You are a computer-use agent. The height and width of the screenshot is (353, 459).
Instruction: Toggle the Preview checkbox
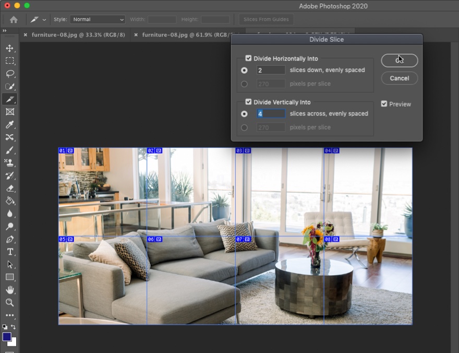pyautogui.click(x=384, y=104)
